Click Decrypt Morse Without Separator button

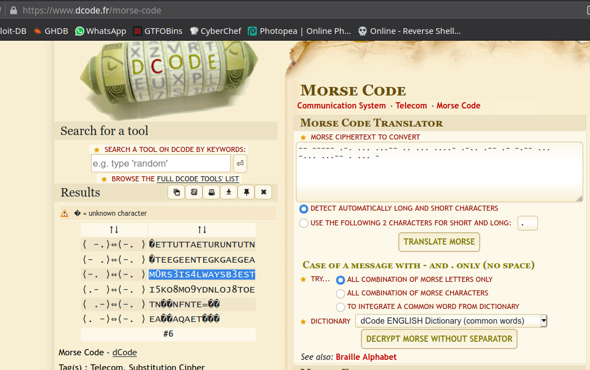pos(439,339)
